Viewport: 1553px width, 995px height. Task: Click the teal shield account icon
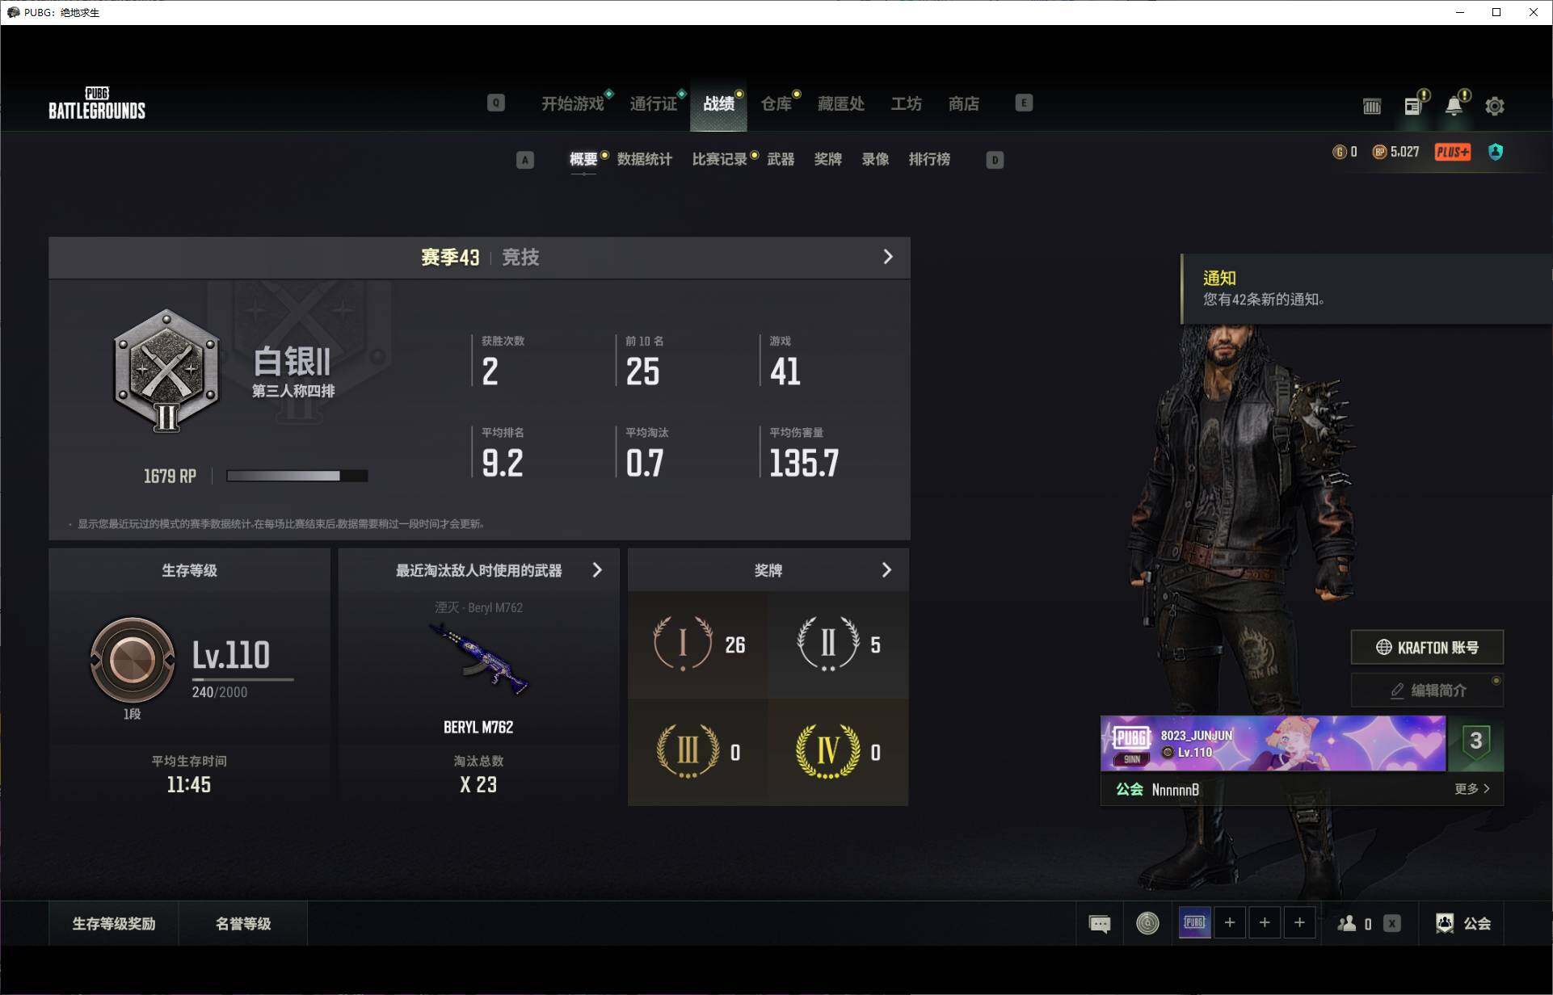click(1496, 152)
